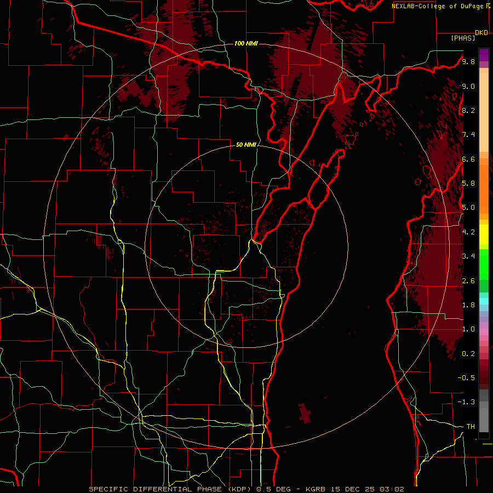Click the -1.3 scale value
This screenshot has height=493, width=493.
click(x=466, y=402)
